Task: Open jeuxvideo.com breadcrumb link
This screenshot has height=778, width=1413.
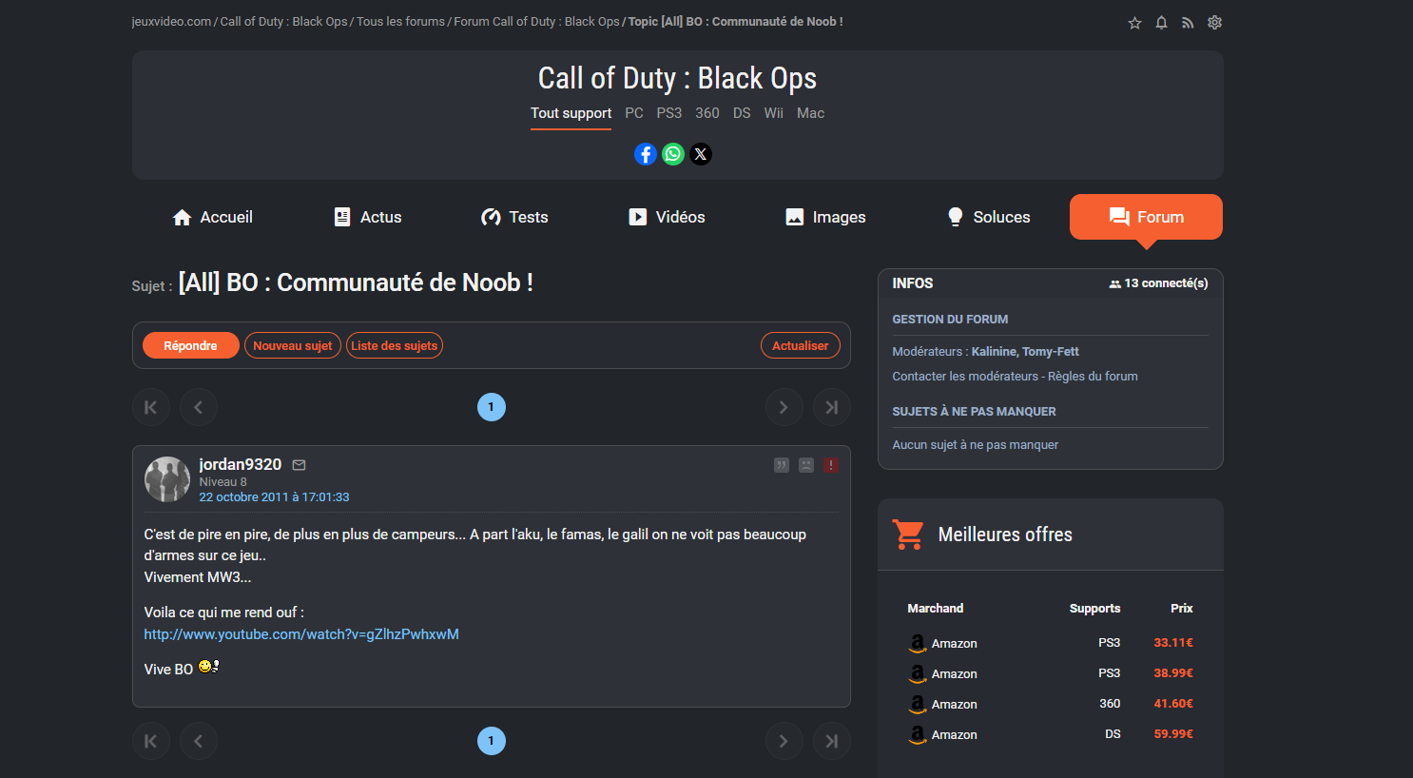Action: 171,22
